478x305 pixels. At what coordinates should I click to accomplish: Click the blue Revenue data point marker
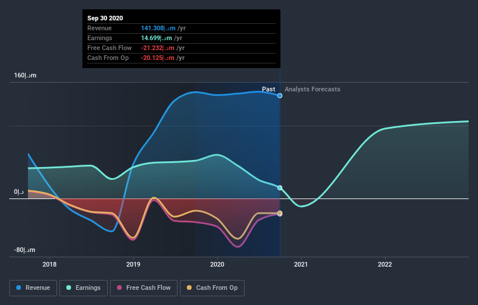[x=279, y=95]
